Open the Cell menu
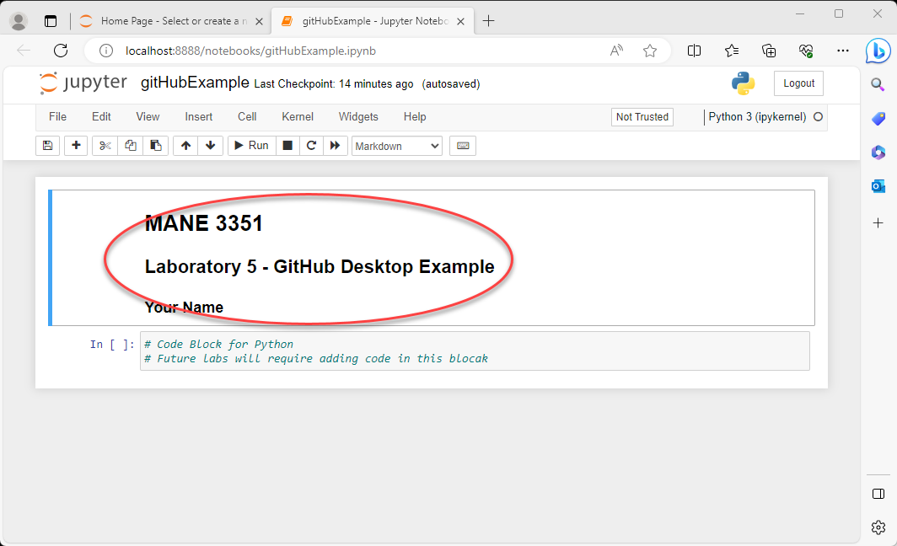Image resolution: width=897 pixels, height=546 pixels. tap(247, 117)
